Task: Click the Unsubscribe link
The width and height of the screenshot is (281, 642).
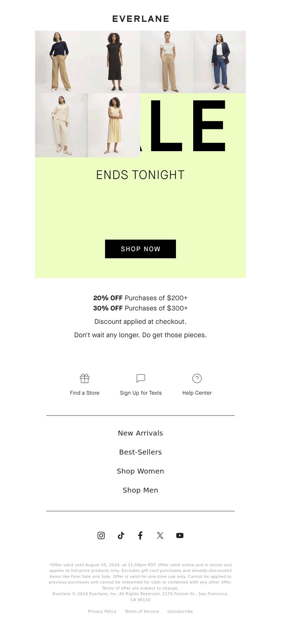Action: [x=180, y=611]
